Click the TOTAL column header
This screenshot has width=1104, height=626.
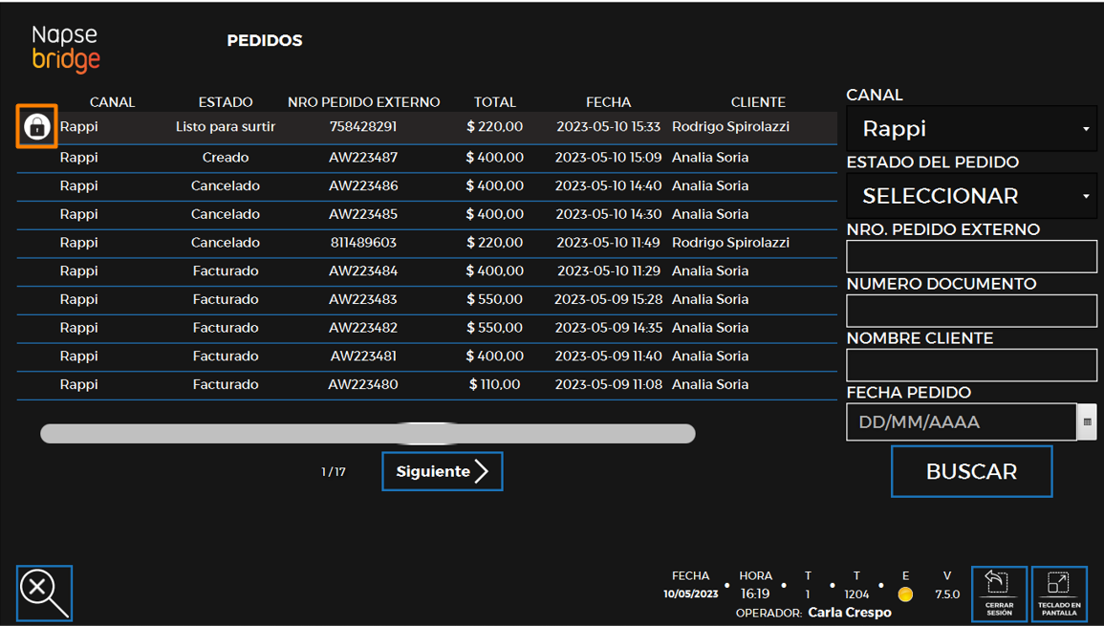[x=494, y=102]
